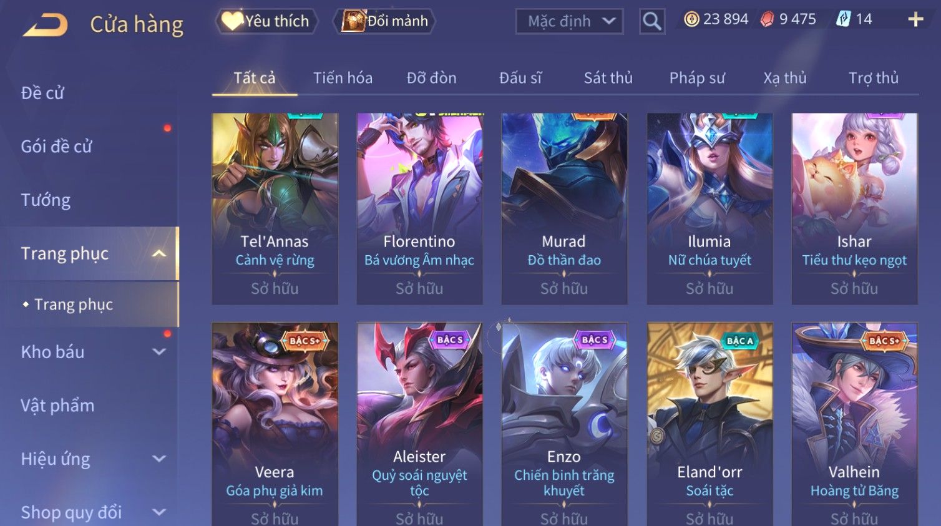Open Florentino Bá vương Âm nhạc skin
The width and height of the screenshot is (941, 526).
(x=419, y=208)
